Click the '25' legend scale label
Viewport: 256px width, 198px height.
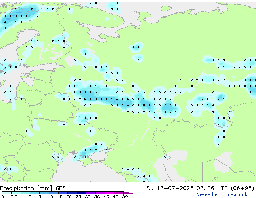[78, 196]
